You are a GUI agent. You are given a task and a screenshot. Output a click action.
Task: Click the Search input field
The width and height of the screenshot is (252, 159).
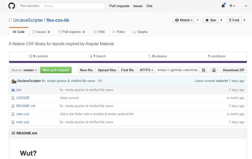(73, 6)
